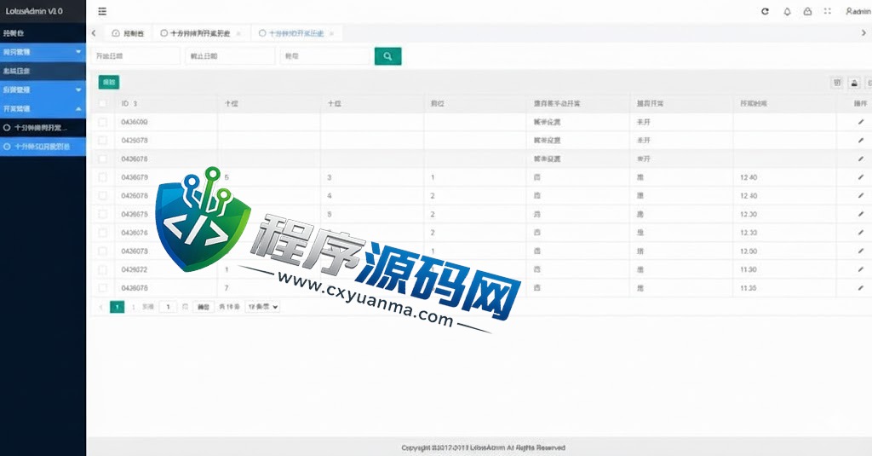Image resolution: width=872 pixels, height=456 pixels.
Task: Click the export icon above the table
Action: pos(854,83)
